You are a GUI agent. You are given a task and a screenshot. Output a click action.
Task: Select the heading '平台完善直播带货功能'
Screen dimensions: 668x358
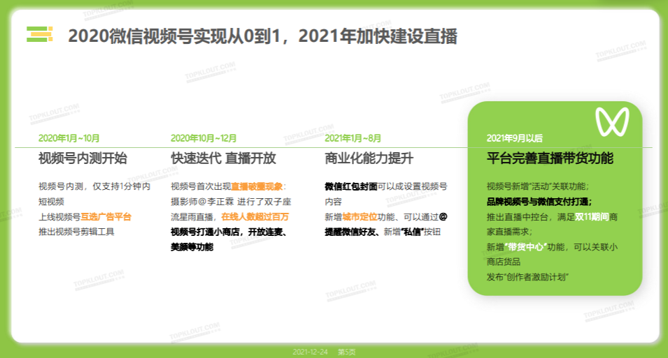coord(550,158)
